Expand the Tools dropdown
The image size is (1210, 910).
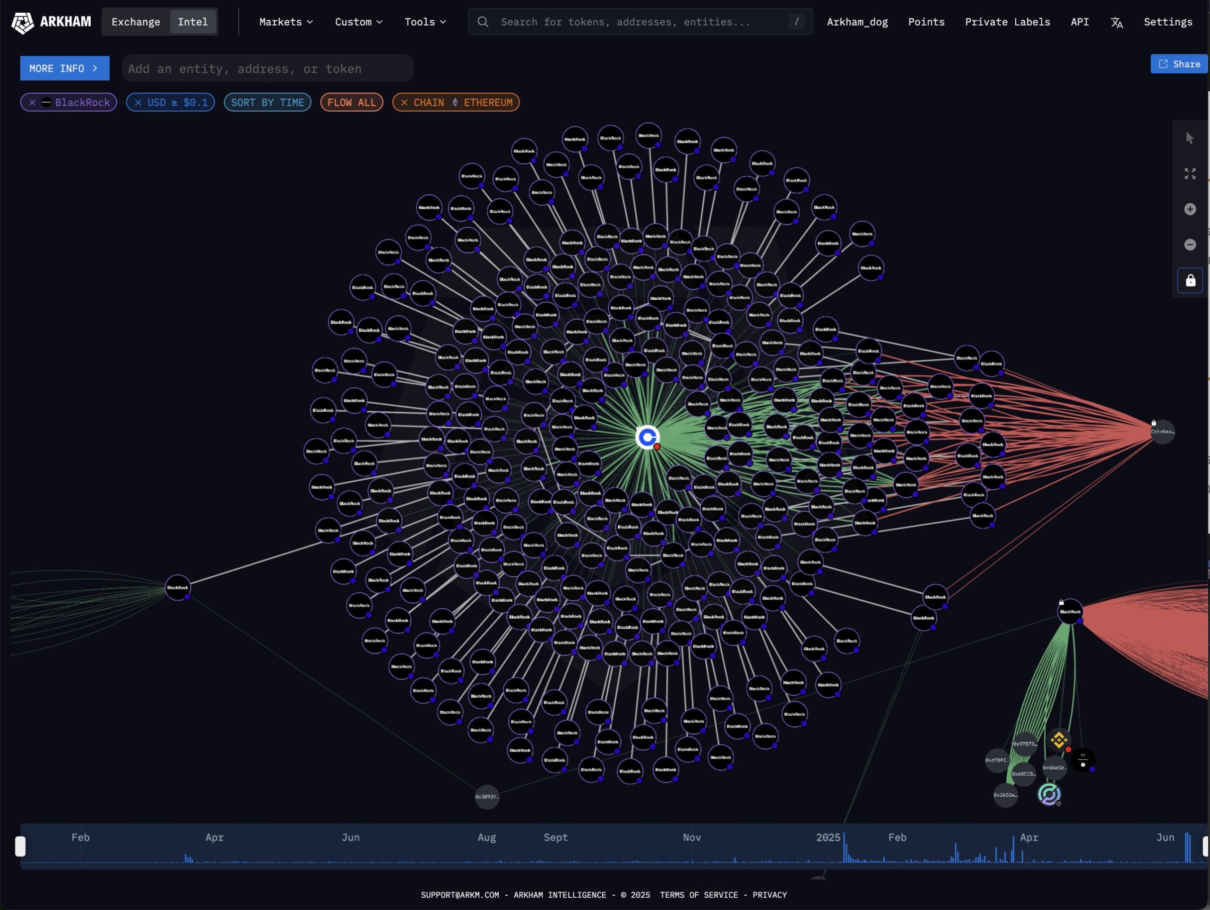point(425,22)
